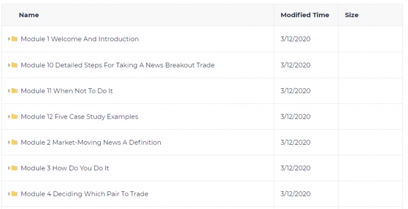Click the Module 4 Deciding Which Pair folder icon
The width and height of the screenshot is (408, 209).
15,194
